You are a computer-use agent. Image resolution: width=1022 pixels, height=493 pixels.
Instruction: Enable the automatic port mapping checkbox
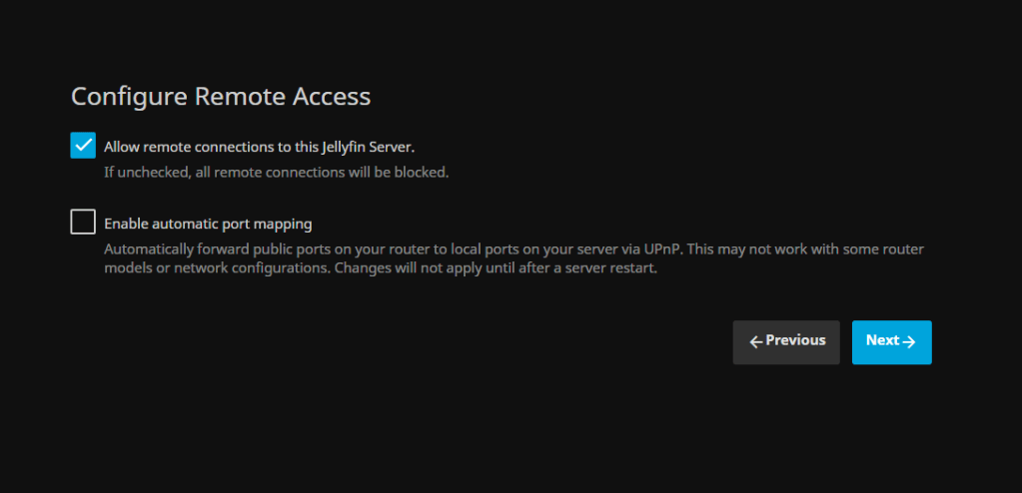pos(83,223)
